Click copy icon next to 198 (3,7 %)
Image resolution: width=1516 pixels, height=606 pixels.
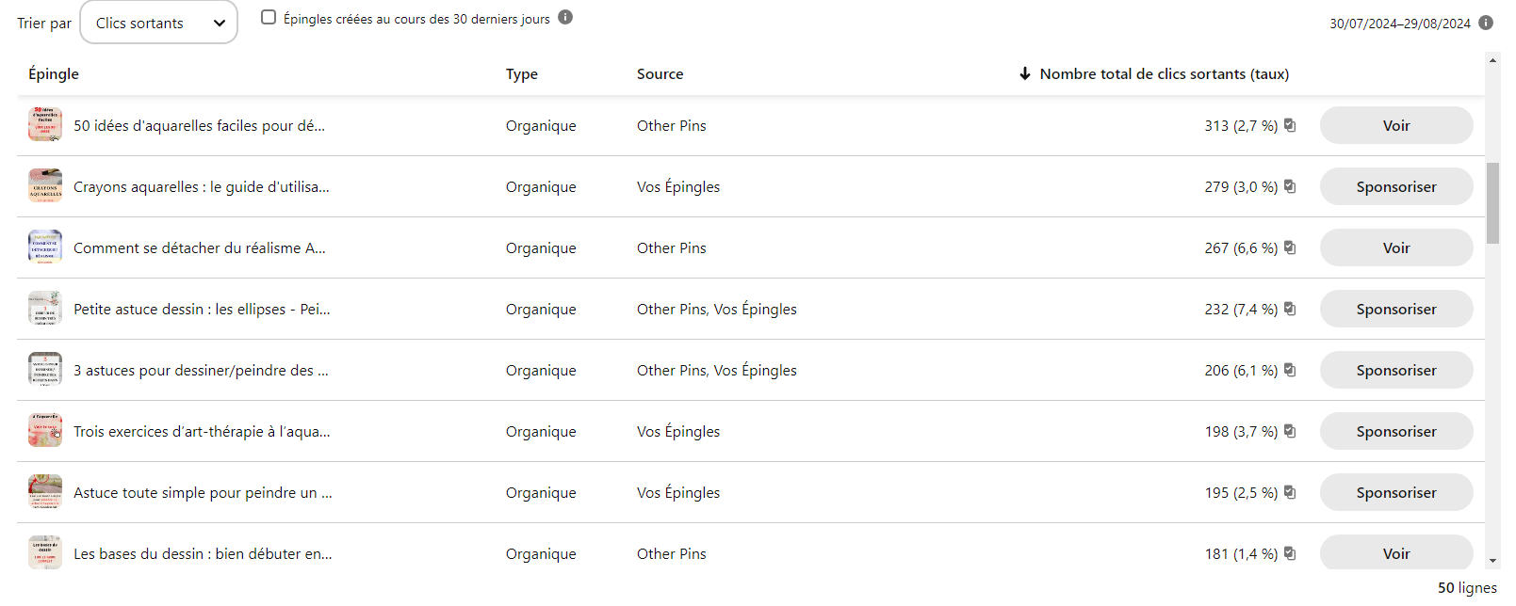1290,431
